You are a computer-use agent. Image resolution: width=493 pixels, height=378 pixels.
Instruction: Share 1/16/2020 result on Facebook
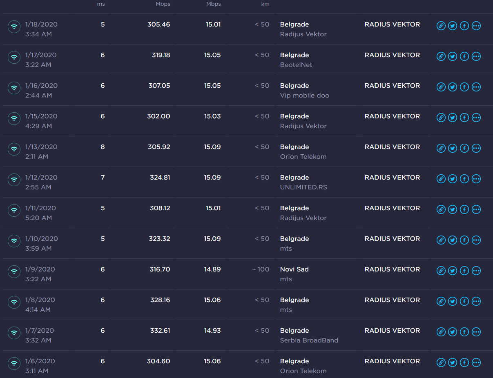[x=464, y=87]
